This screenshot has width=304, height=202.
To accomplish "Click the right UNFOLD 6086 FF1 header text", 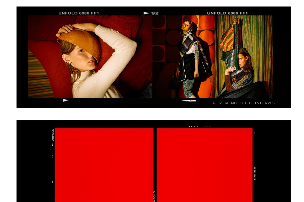I will (227, 13).
